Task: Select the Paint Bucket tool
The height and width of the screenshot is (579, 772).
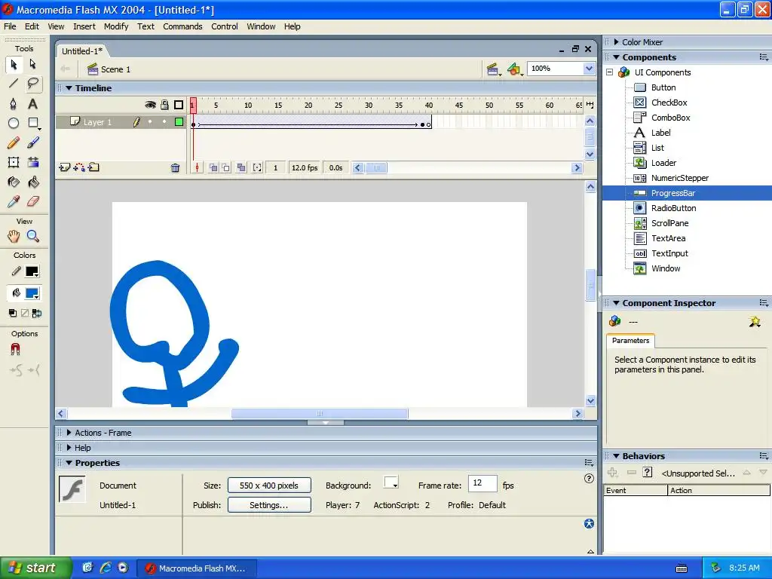Action: [33, 182]
